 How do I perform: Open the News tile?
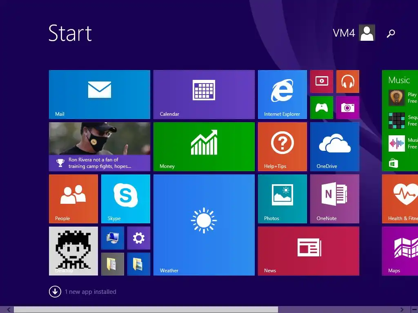pos(309,251)
